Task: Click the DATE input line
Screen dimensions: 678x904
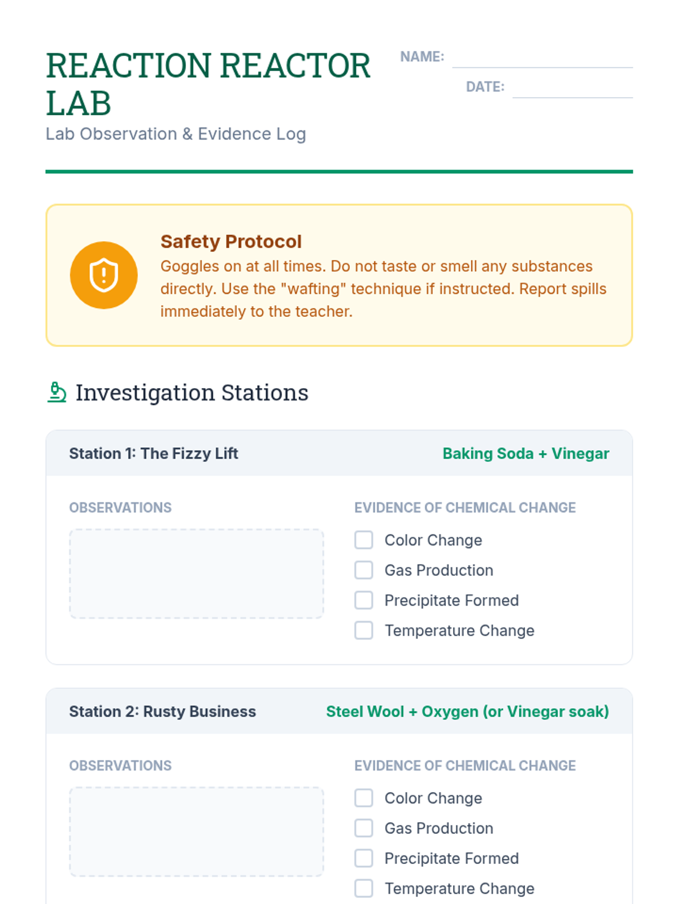Action: (572, 88)
